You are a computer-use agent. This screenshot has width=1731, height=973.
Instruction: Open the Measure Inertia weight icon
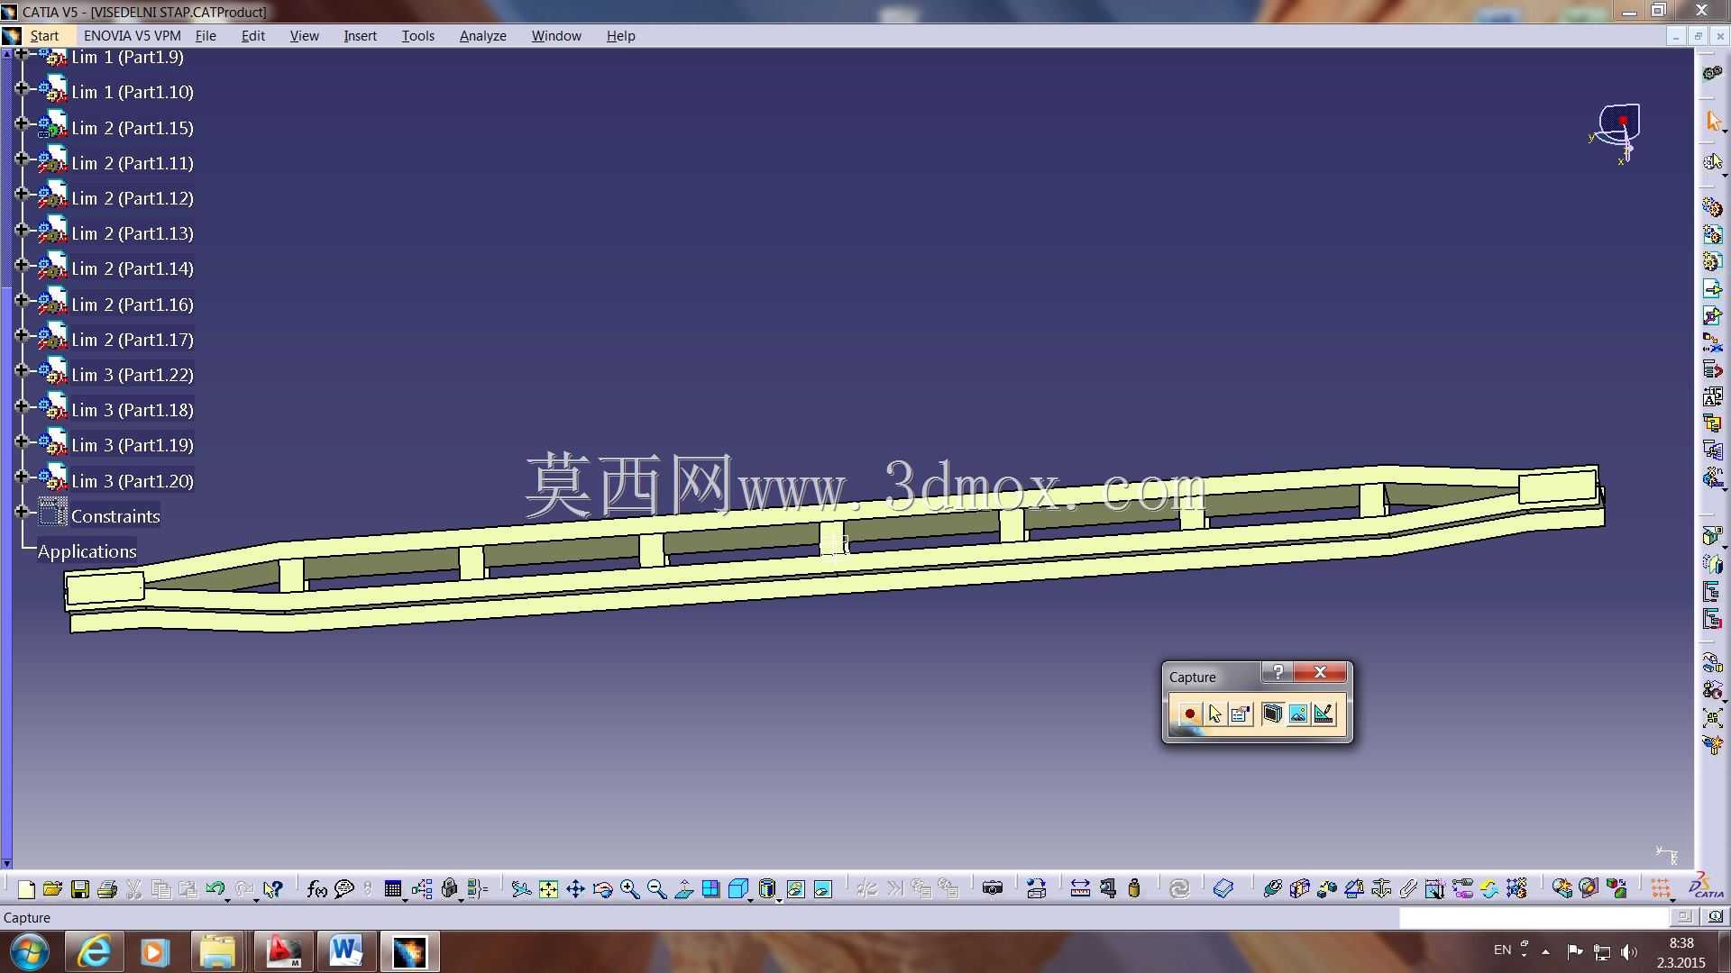pos(1134,890)
